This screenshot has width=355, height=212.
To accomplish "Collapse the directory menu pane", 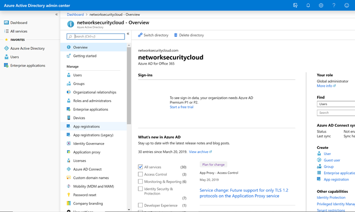I will tap(128, 34).
